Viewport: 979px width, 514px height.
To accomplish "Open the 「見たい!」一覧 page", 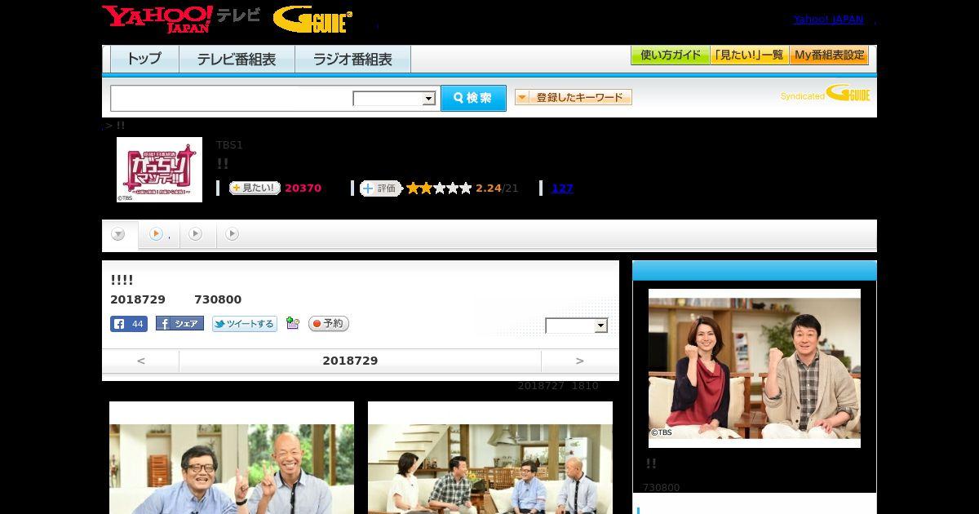I will pyautogui.click(x=749, y=55).
